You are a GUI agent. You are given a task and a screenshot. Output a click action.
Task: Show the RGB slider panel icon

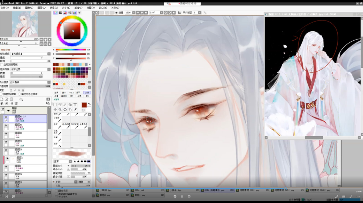[60, 13]
